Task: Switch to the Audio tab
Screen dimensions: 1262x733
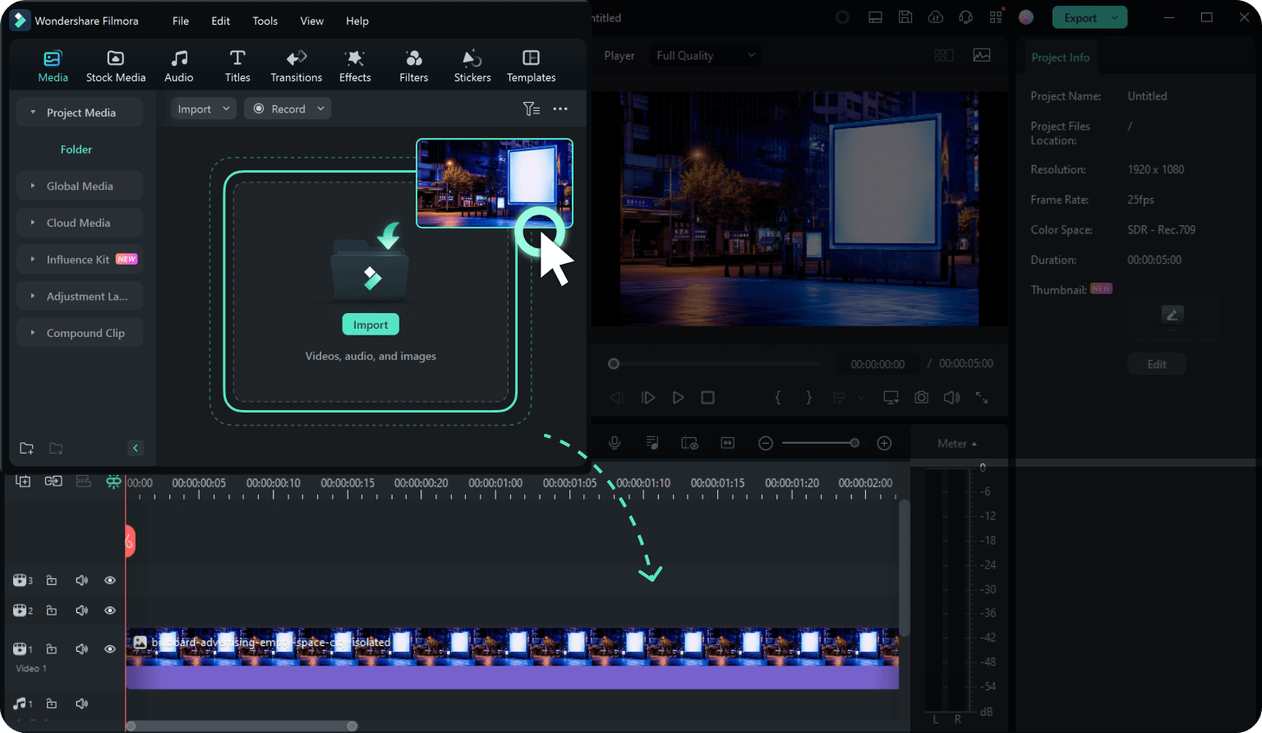Action: point(178,67)
